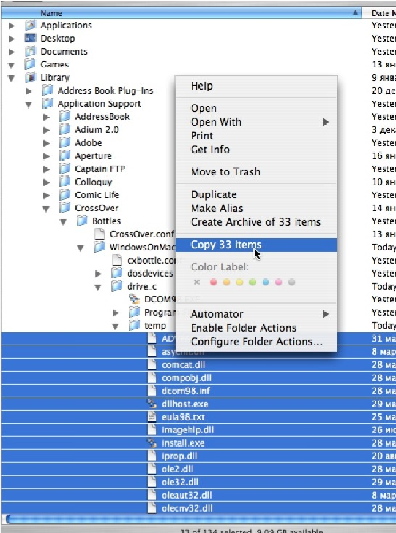Expand the Adium 2.0 folder
Viewport: 396px width, 533px height.
tap(47, 130)
